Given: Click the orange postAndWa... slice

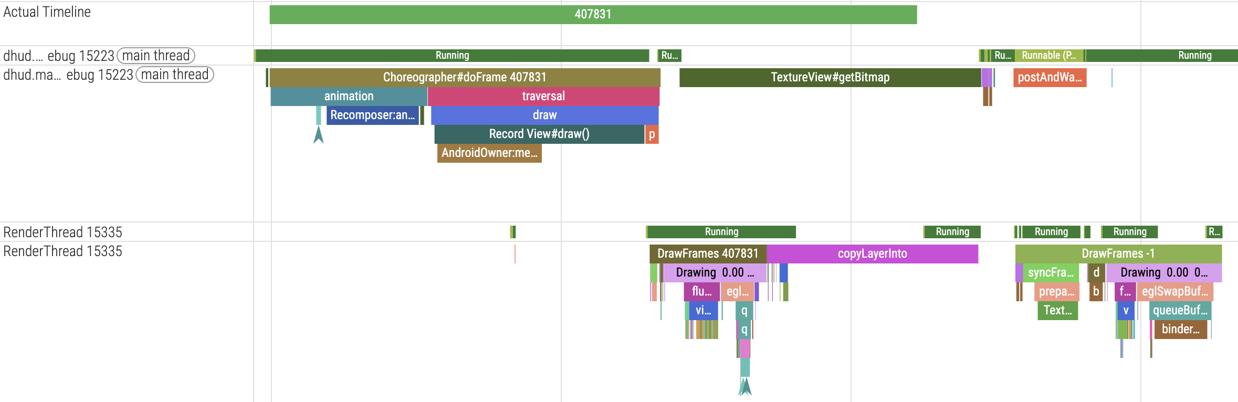Looking at the screenshot, I should (x=1049, y=77).
